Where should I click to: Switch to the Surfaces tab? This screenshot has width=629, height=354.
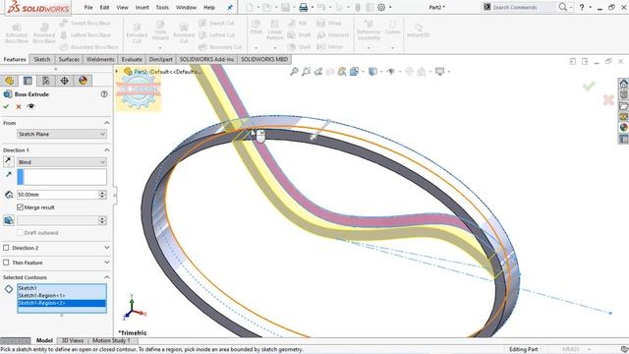(69, 59)
